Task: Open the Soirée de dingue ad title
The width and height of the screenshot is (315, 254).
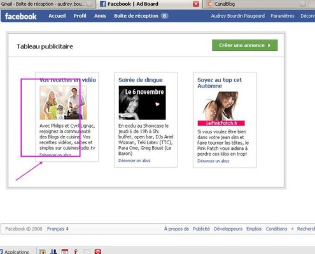Action: (x=141, y=80)
